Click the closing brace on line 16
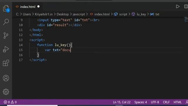Screen dimensions: 188x106 tap(38, 55)
